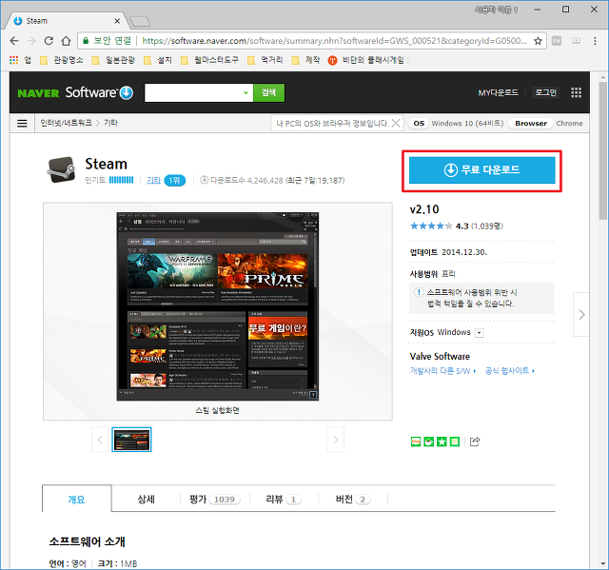This screenshot has width=609, height=570.
Task: Open the 제작 bookmark folder
Action: tap(306, 60)
